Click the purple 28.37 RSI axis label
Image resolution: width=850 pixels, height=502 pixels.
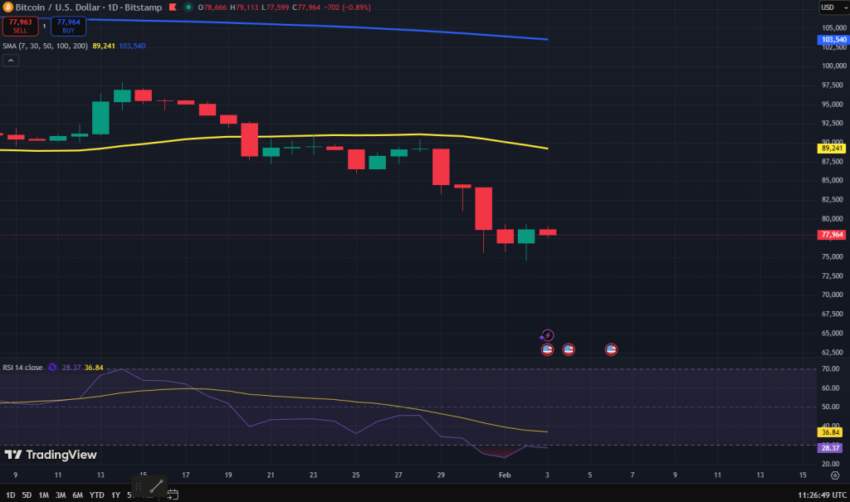[830, 448]
